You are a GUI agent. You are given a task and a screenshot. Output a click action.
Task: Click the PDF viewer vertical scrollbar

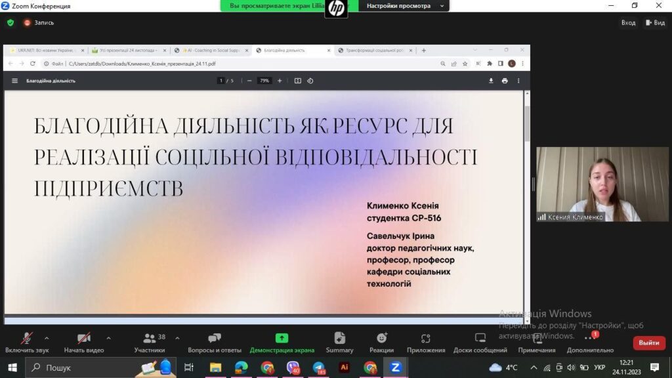point(526,123)
